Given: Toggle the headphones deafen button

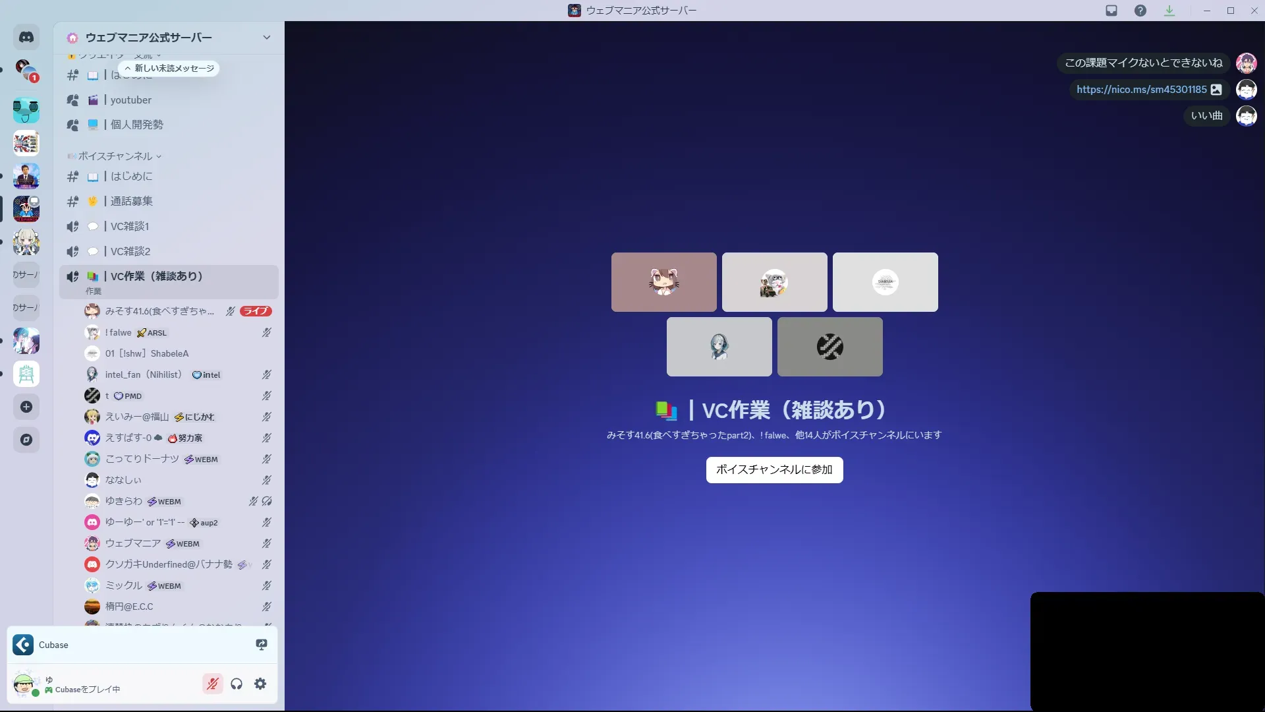Looking at the screenshot, I should [237, 684].
